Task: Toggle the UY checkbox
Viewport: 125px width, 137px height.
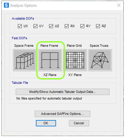Action: pos(35,26)
